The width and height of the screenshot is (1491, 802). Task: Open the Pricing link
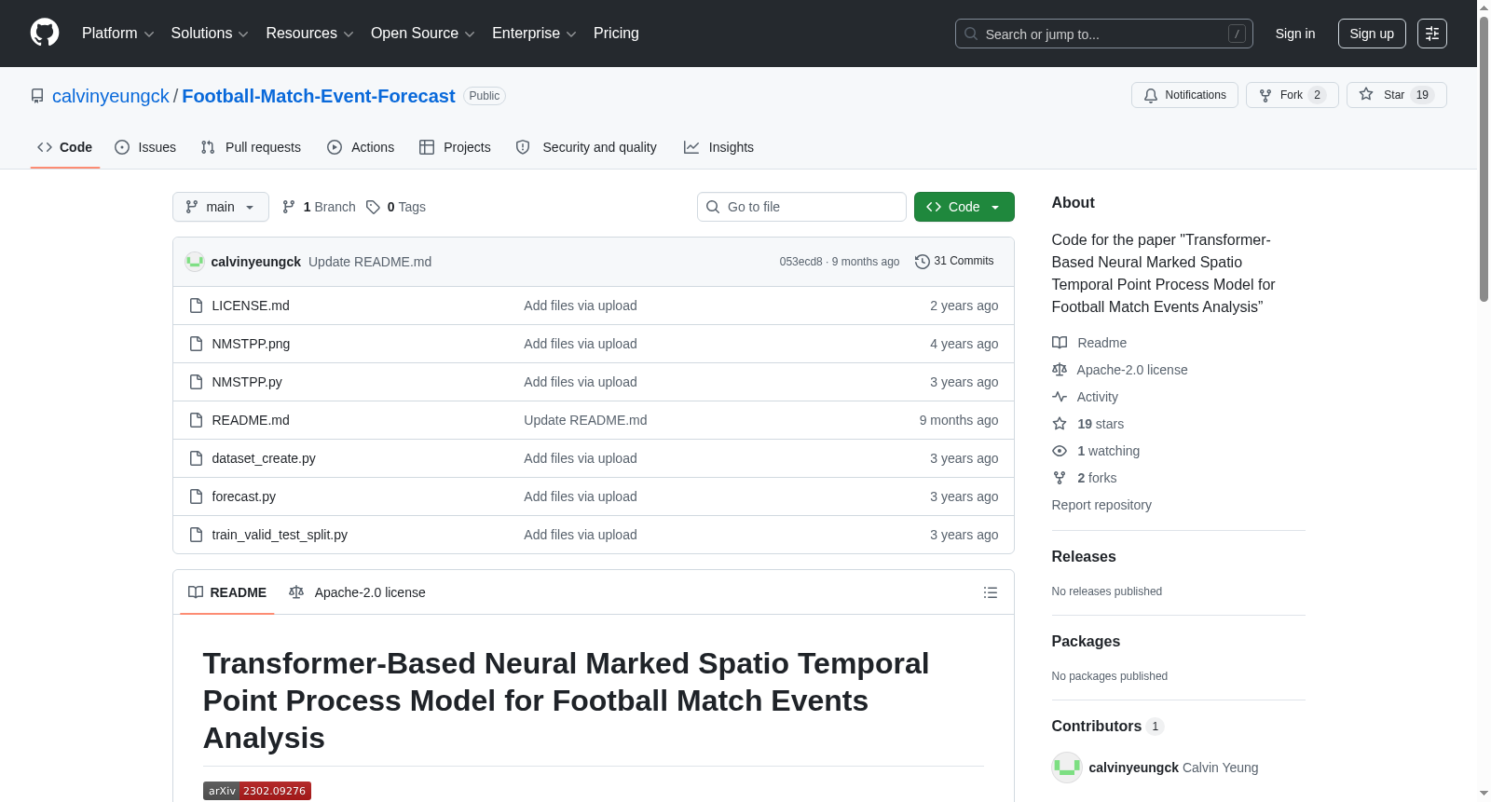[x=616, y=34]
